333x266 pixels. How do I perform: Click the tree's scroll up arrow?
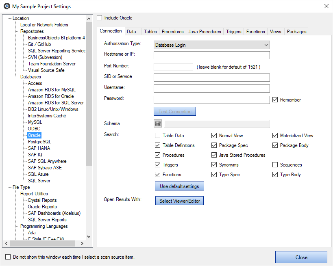89,19
